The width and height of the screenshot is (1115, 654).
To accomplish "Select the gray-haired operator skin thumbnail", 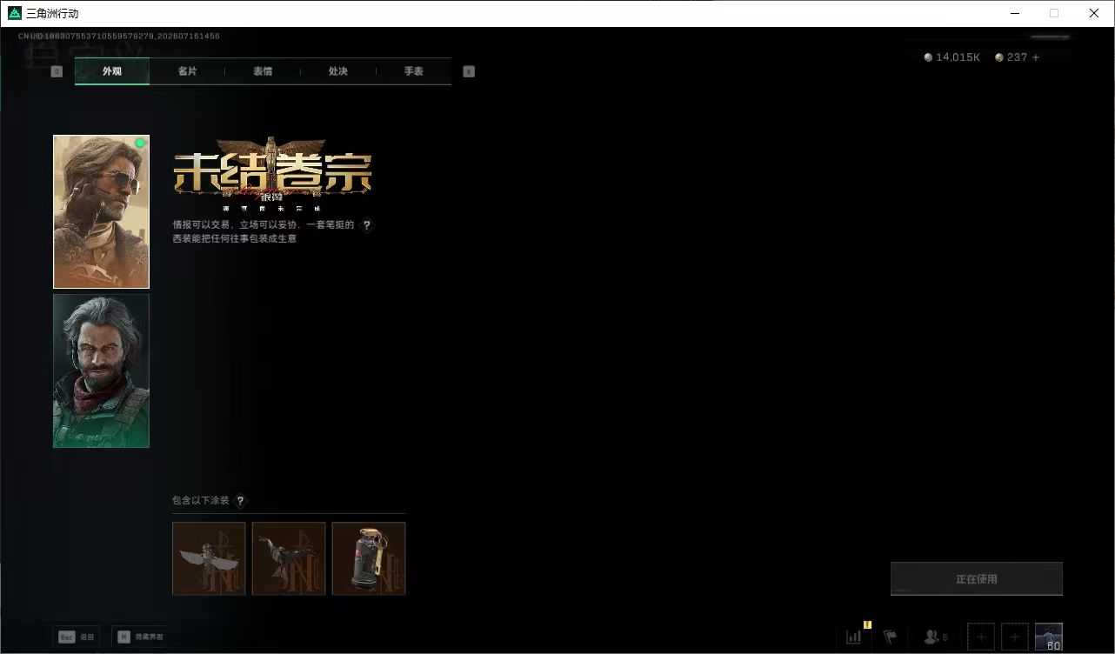I will pos(101,370).
